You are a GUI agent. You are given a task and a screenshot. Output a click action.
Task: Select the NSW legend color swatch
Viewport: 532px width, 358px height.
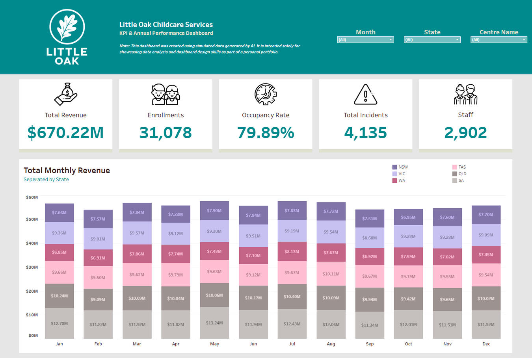[x=394, y=167]
